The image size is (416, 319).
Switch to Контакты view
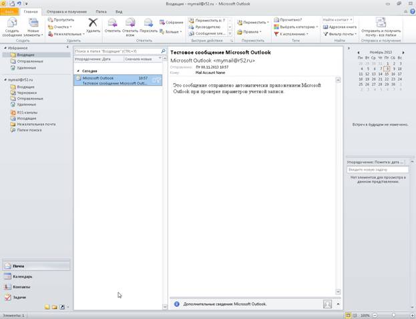(x=36, y=287)
